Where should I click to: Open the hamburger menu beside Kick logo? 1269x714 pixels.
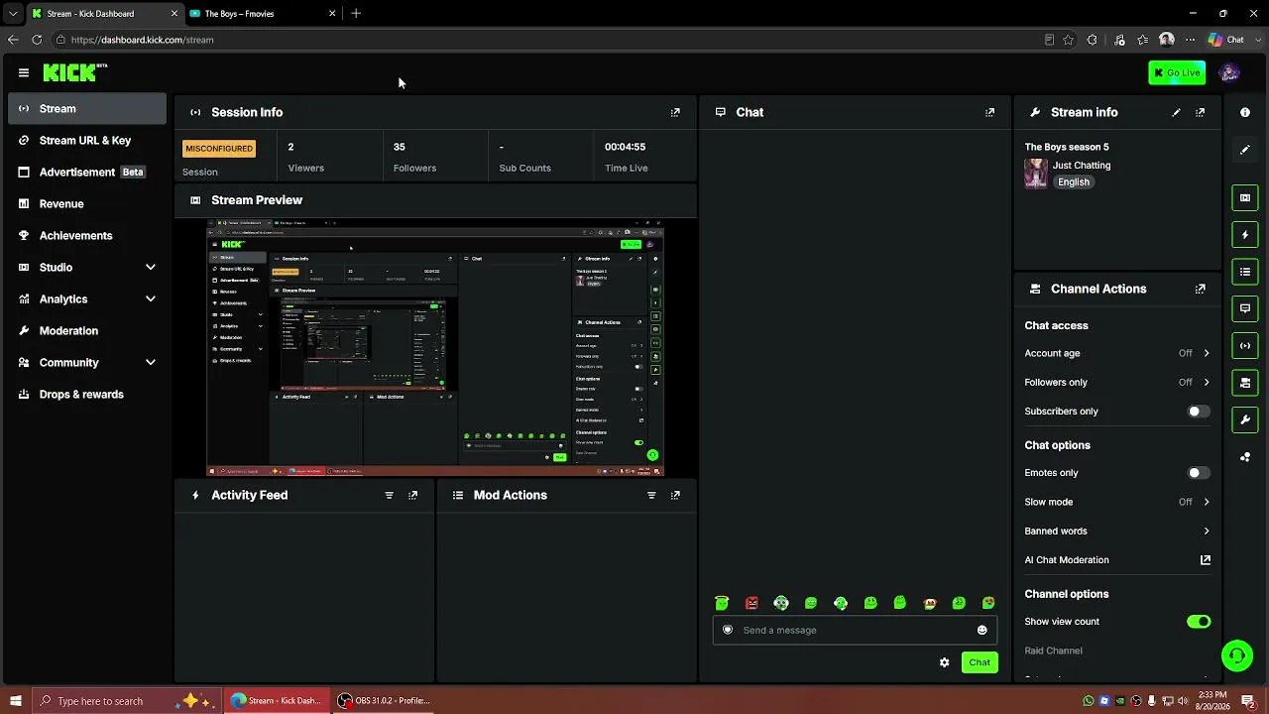click(24, 72)
